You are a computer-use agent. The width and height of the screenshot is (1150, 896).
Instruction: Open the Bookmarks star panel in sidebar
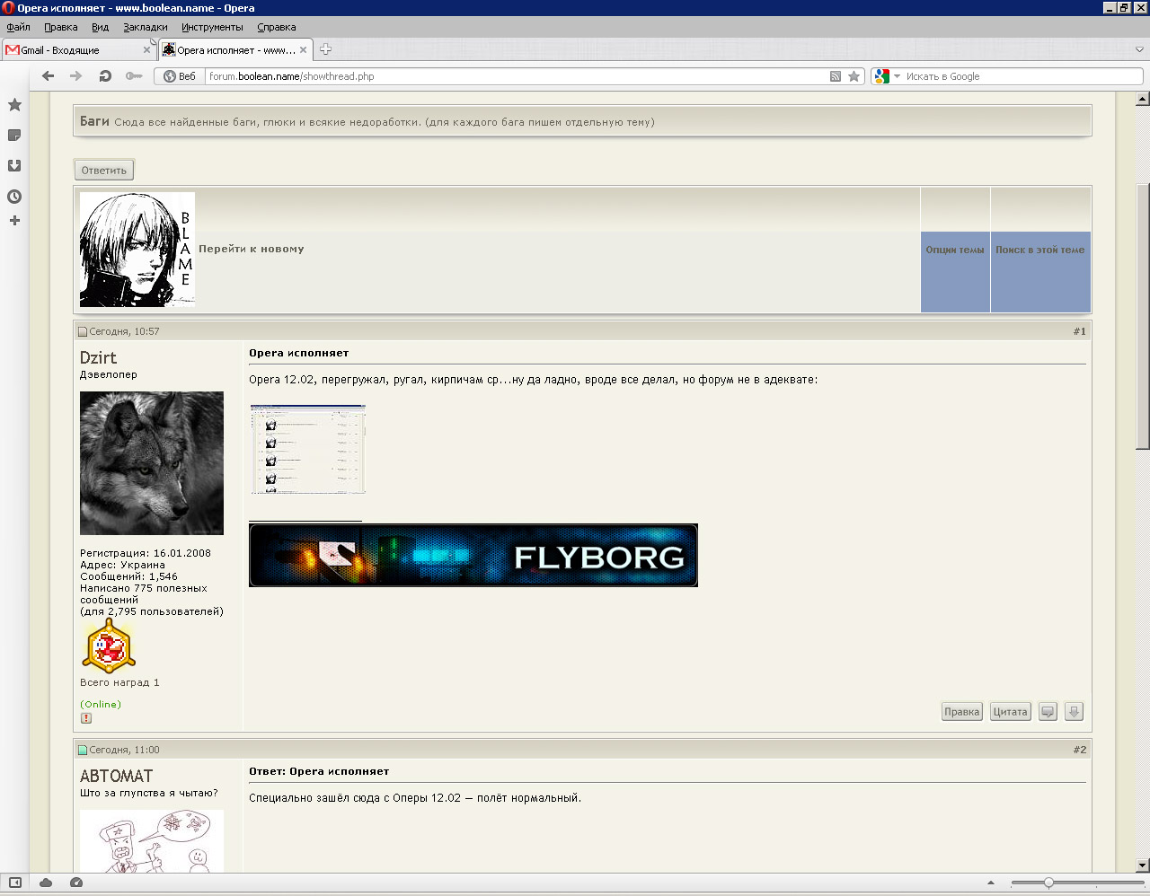[14, 105]
